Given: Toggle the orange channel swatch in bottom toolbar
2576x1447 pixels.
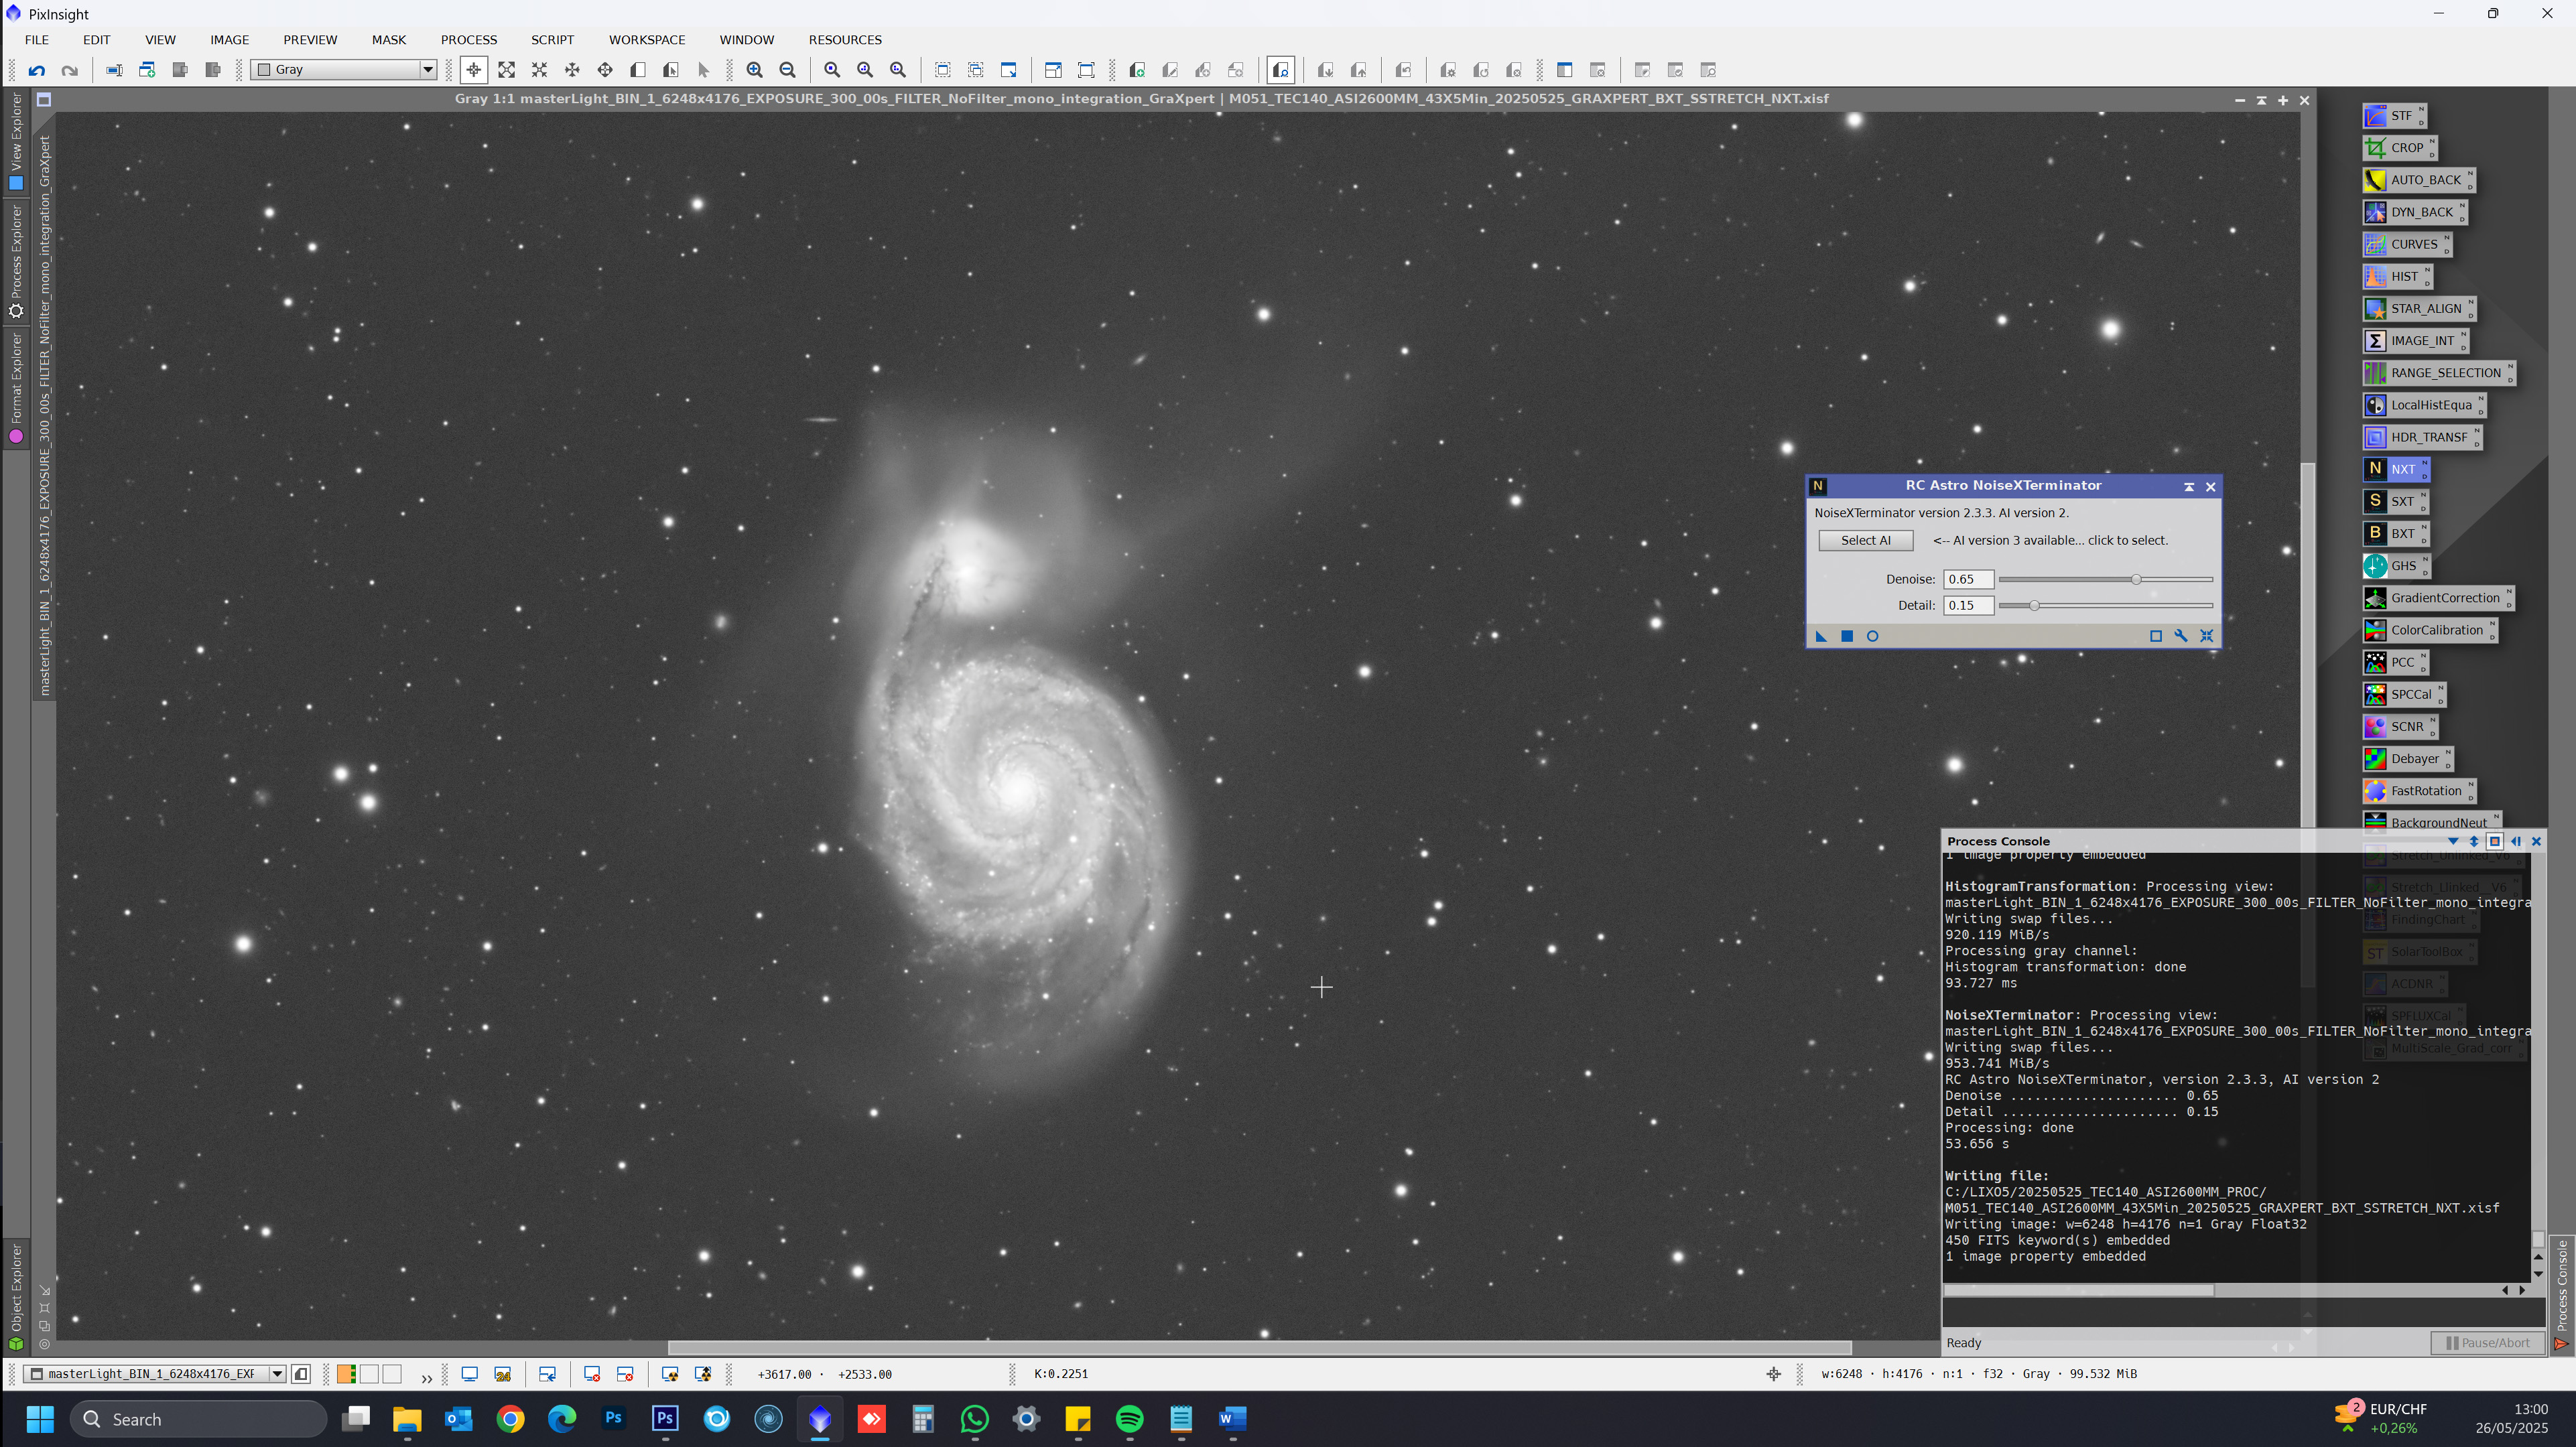Looking at the screenshot, I should click(346, 1374).
